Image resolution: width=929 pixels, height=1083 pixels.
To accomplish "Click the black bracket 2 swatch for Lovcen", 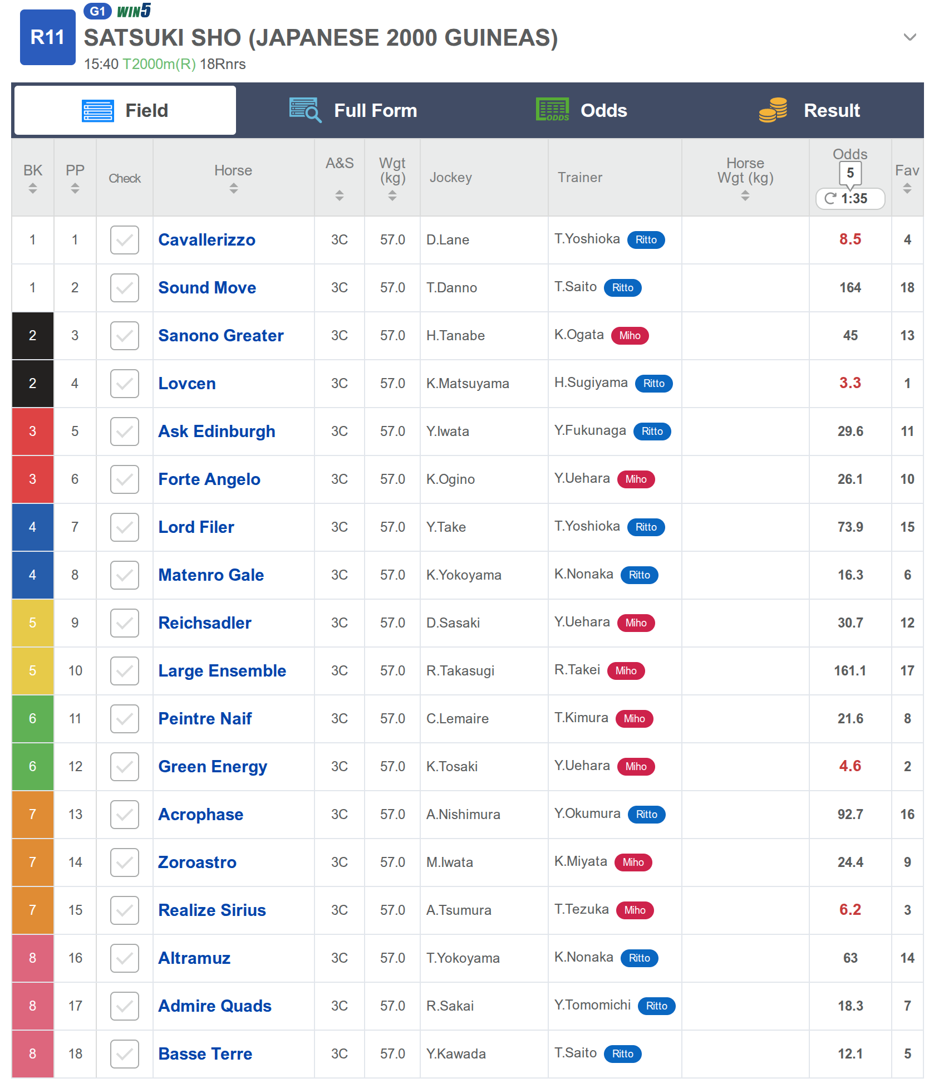I will click(x=33, y=384).
